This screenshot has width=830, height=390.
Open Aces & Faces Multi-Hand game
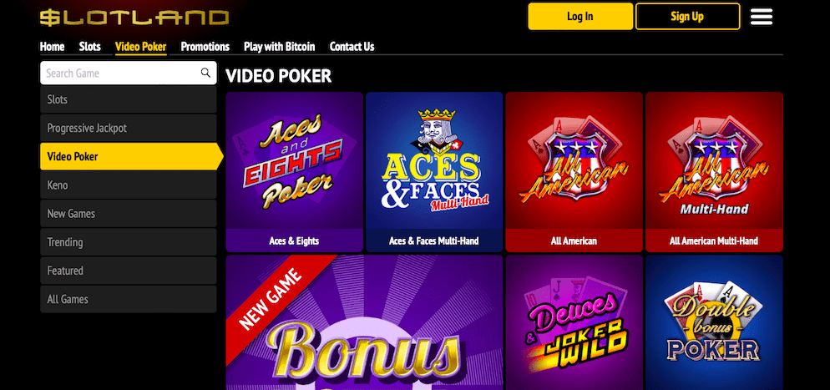tap(434, 172)
